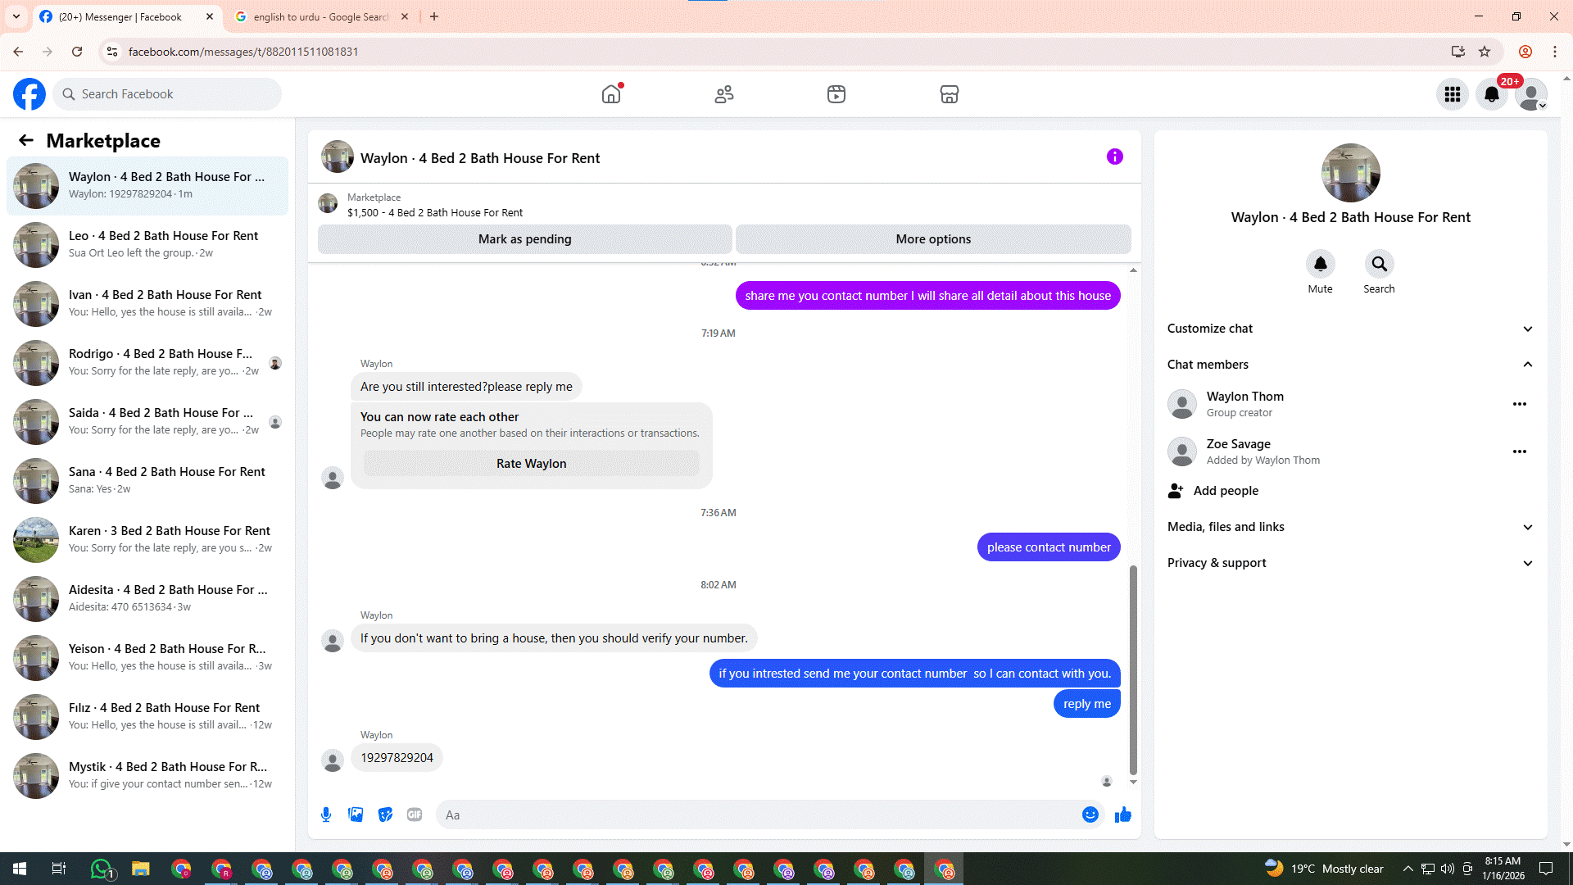Mute this conversation
The height and width of the screenshot is (885, 1573).
click(x=1320, y=265)
